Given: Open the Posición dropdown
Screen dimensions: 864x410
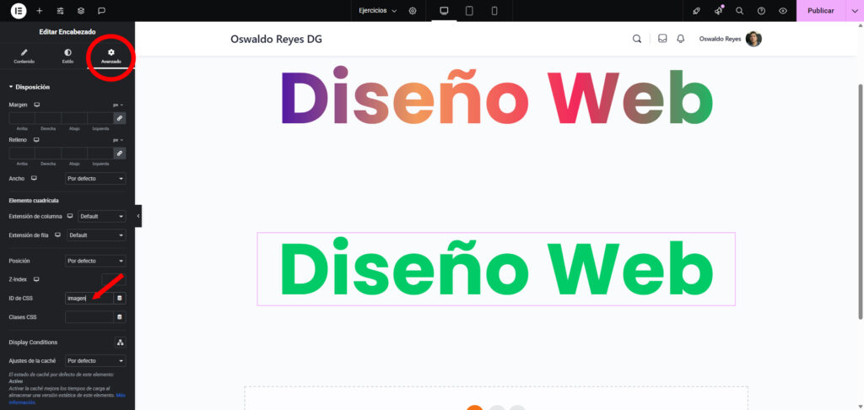Looking at the screenshot, I should tap(95, 261).
